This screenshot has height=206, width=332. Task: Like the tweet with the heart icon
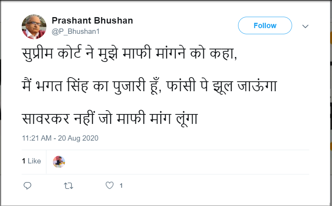coord(110,185)
